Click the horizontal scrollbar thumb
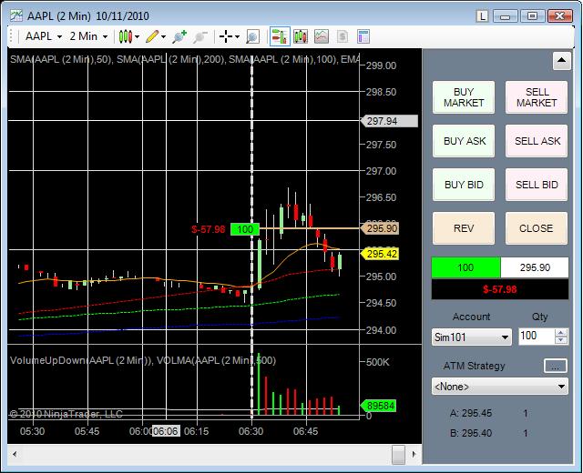 pos(398,454)
